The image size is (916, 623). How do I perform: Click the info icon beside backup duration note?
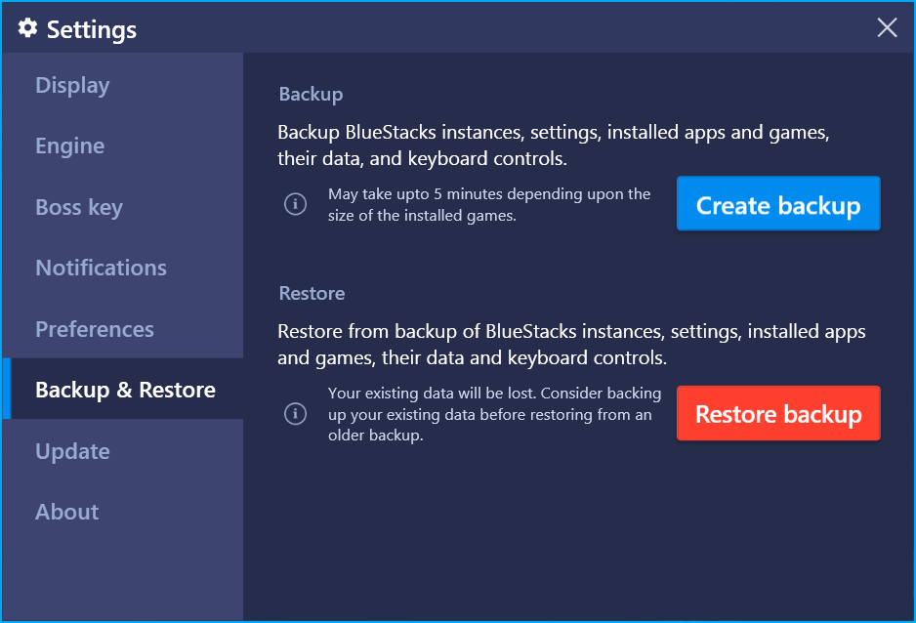pyautogui.click(x=295, y=204)
